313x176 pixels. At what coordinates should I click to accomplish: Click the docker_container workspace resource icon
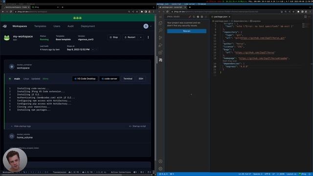pyautogui.click(x=12, y=66)
